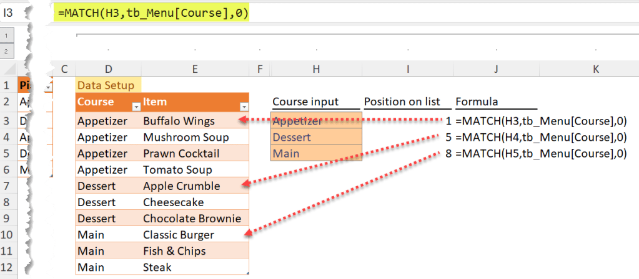
Task: Click outline level 2 button
Action: (5, 50)
